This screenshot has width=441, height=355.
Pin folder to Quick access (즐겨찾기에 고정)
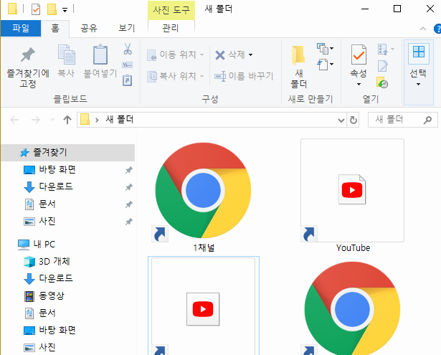28,67
